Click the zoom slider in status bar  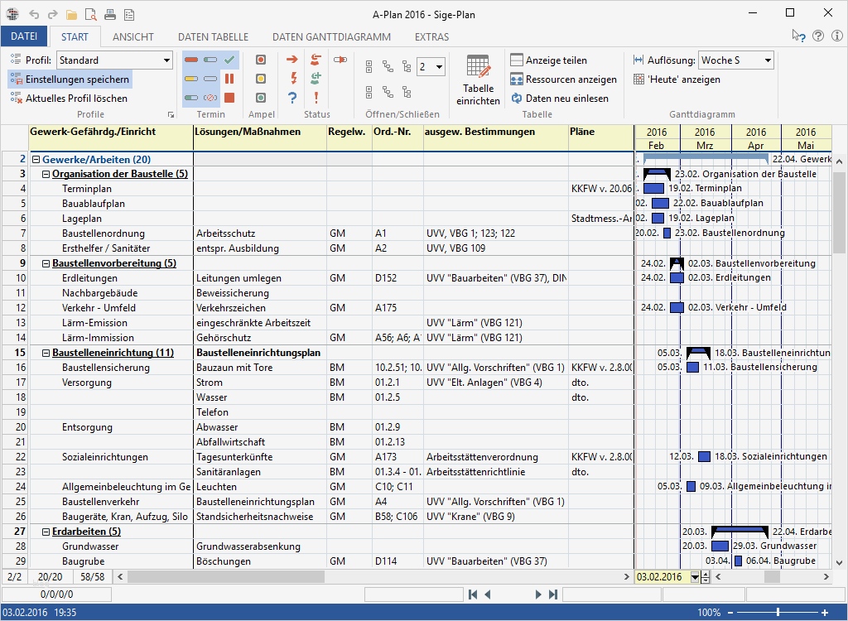tap(778, 613)
